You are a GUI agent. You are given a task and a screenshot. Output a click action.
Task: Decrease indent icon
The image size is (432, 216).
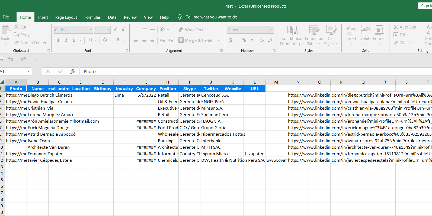tap(162, 40)
